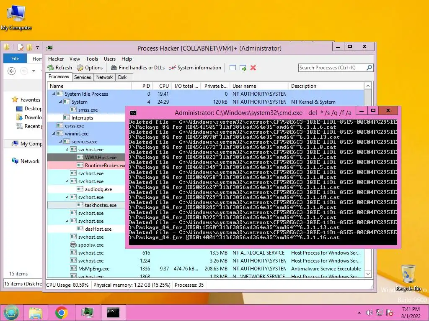Collapse the svchost.exe node above audiodg.exe
Viewport: 429px width, 321px height.
67,181
